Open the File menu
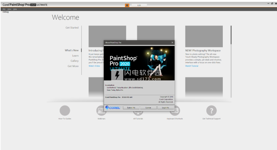Screen dimensions: 277x150 pyautogui.click(x=4, y=9)
